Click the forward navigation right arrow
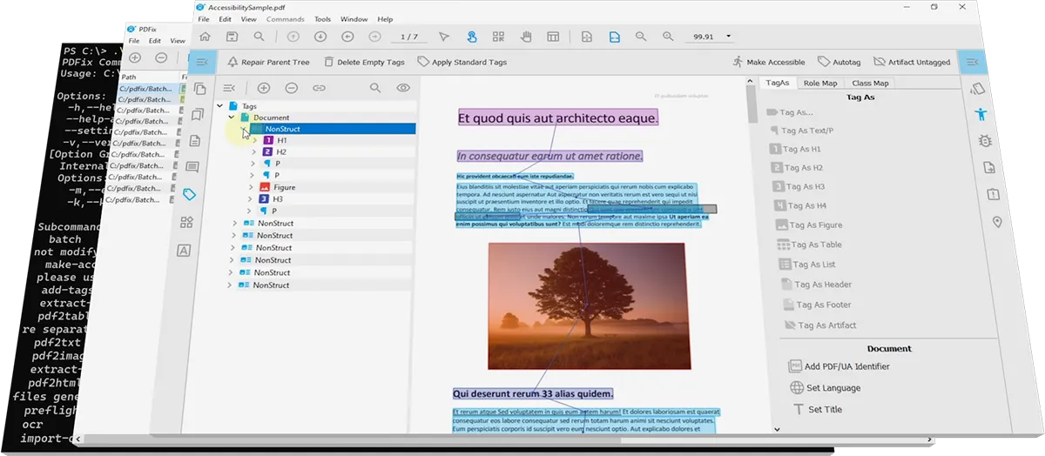Screen dimensions: 1045x456 [374, 37]
